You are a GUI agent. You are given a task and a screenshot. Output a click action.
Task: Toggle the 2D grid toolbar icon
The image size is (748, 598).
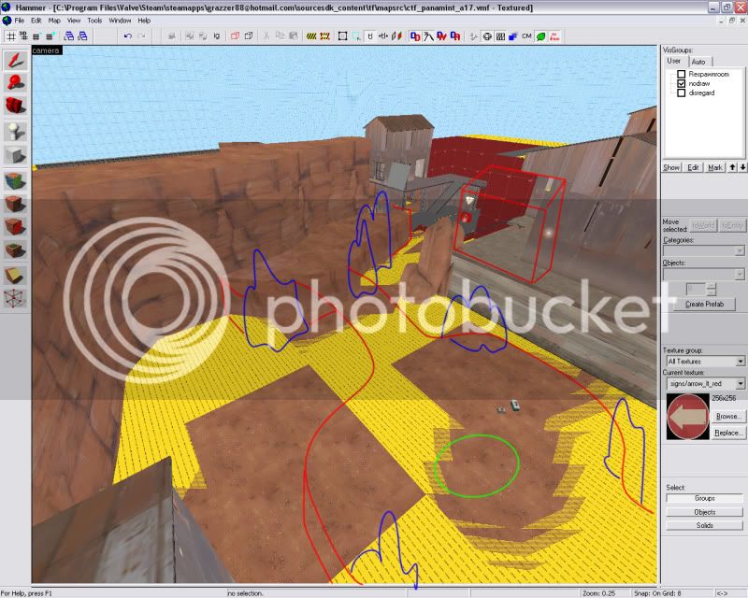tap(10, 36)
